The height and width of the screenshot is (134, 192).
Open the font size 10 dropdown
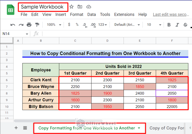point(152,25)
